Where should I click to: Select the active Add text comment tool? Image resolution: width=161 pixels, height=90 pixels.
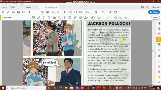pyautogui.click(x=65, y=18)
